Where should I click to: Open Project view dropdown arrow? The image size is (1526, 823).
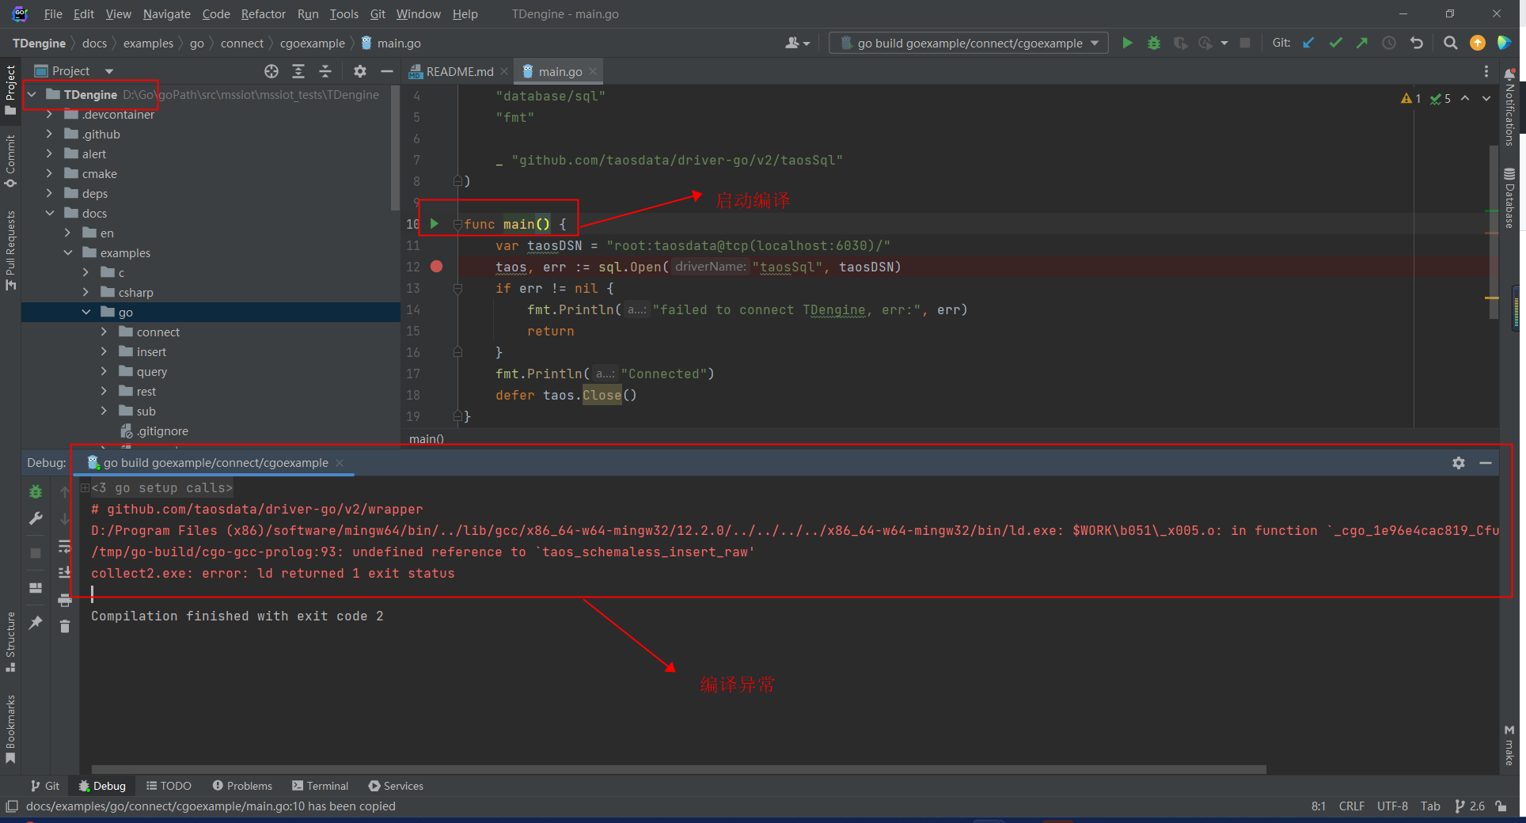pos(109,71)
